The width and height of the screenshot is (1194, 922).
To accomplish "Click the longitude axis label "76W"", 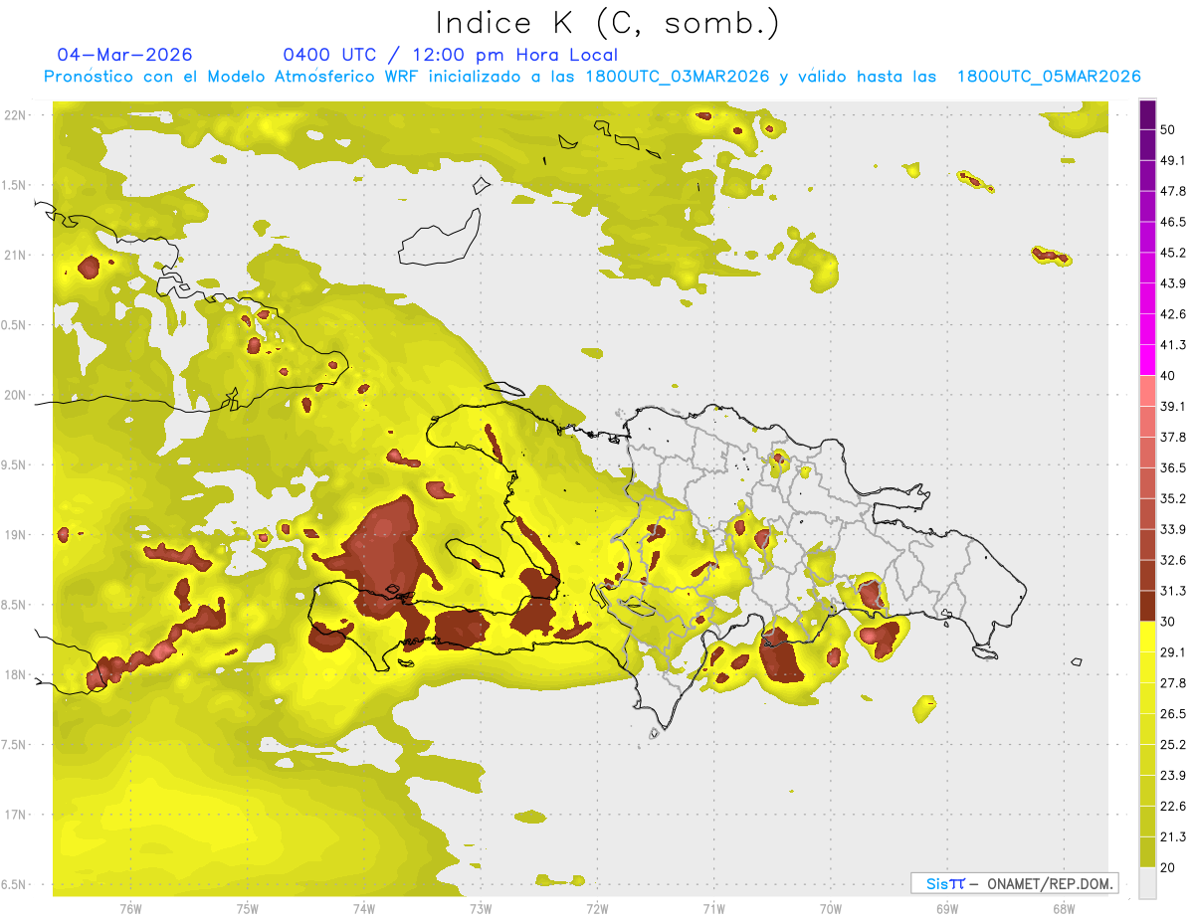I will coord(130,909).
